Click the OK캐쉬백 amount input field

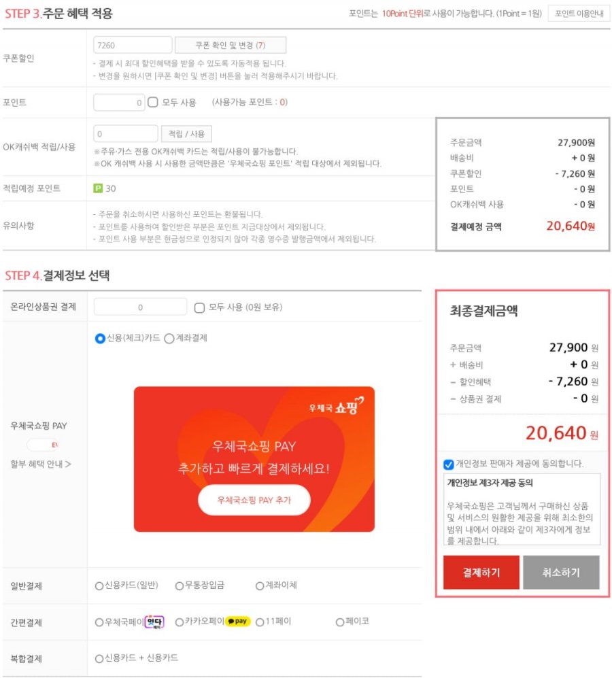coord(125,134)
